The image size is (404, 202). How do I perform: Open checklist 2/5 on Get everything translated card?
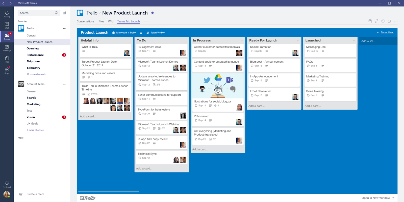pos(213,139)
